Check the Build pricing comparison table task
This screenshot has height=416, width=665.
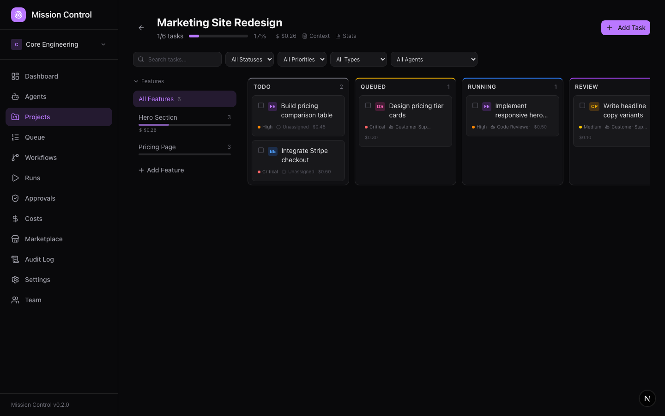pyautogui.click(x=261, y=106)
